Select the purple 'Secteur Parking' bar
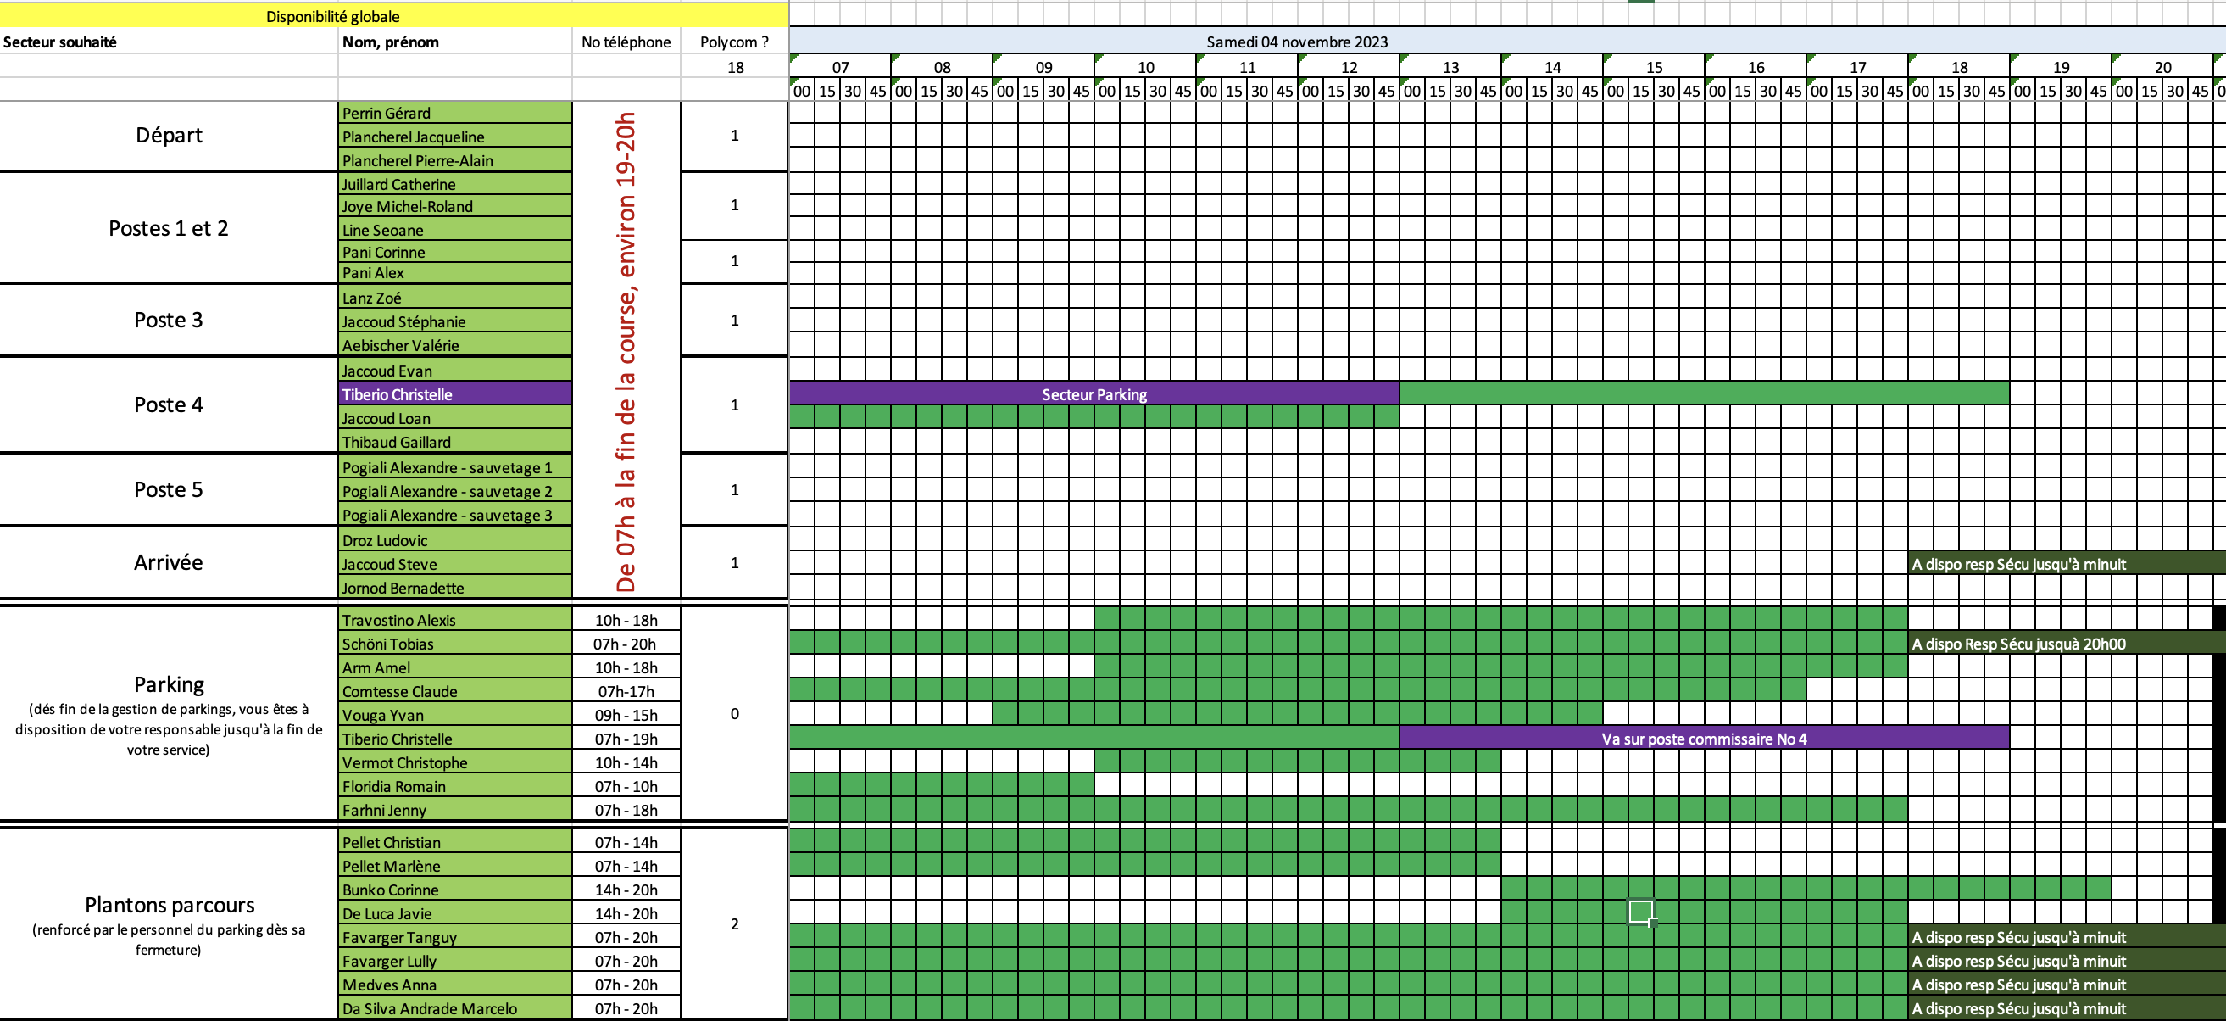Screen dimensions: 2226x1021 click(1094, 394)
